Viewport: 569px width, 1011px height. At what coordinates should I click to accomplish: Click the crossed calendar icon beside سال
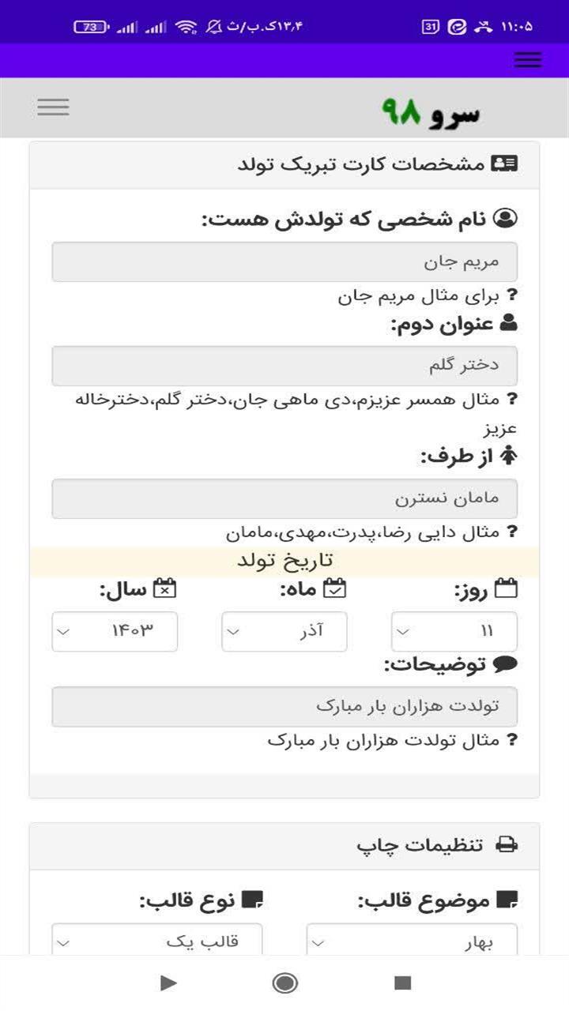(165, 588)
